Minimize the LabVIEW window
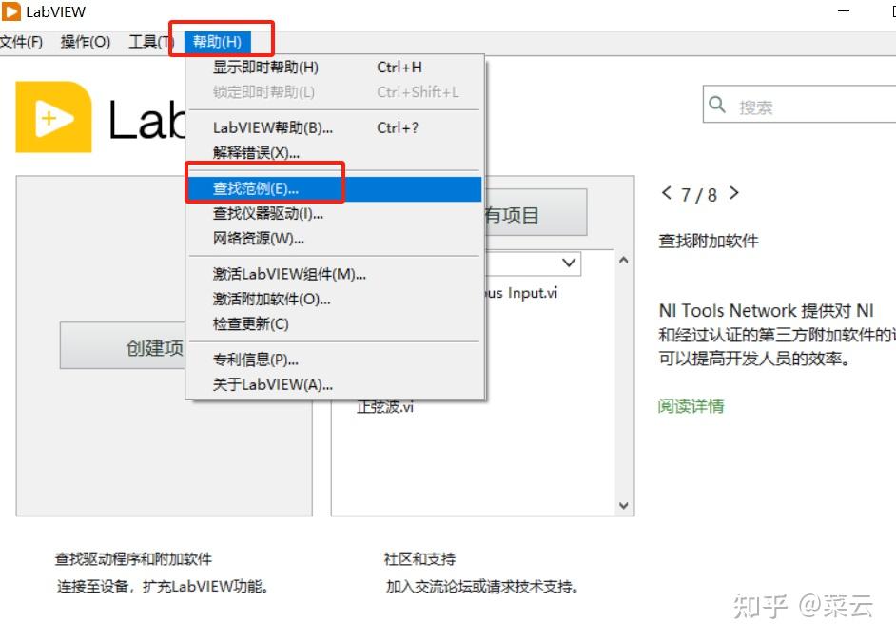The width and height of the screenshot is (896, 642). tap(844, 11)
